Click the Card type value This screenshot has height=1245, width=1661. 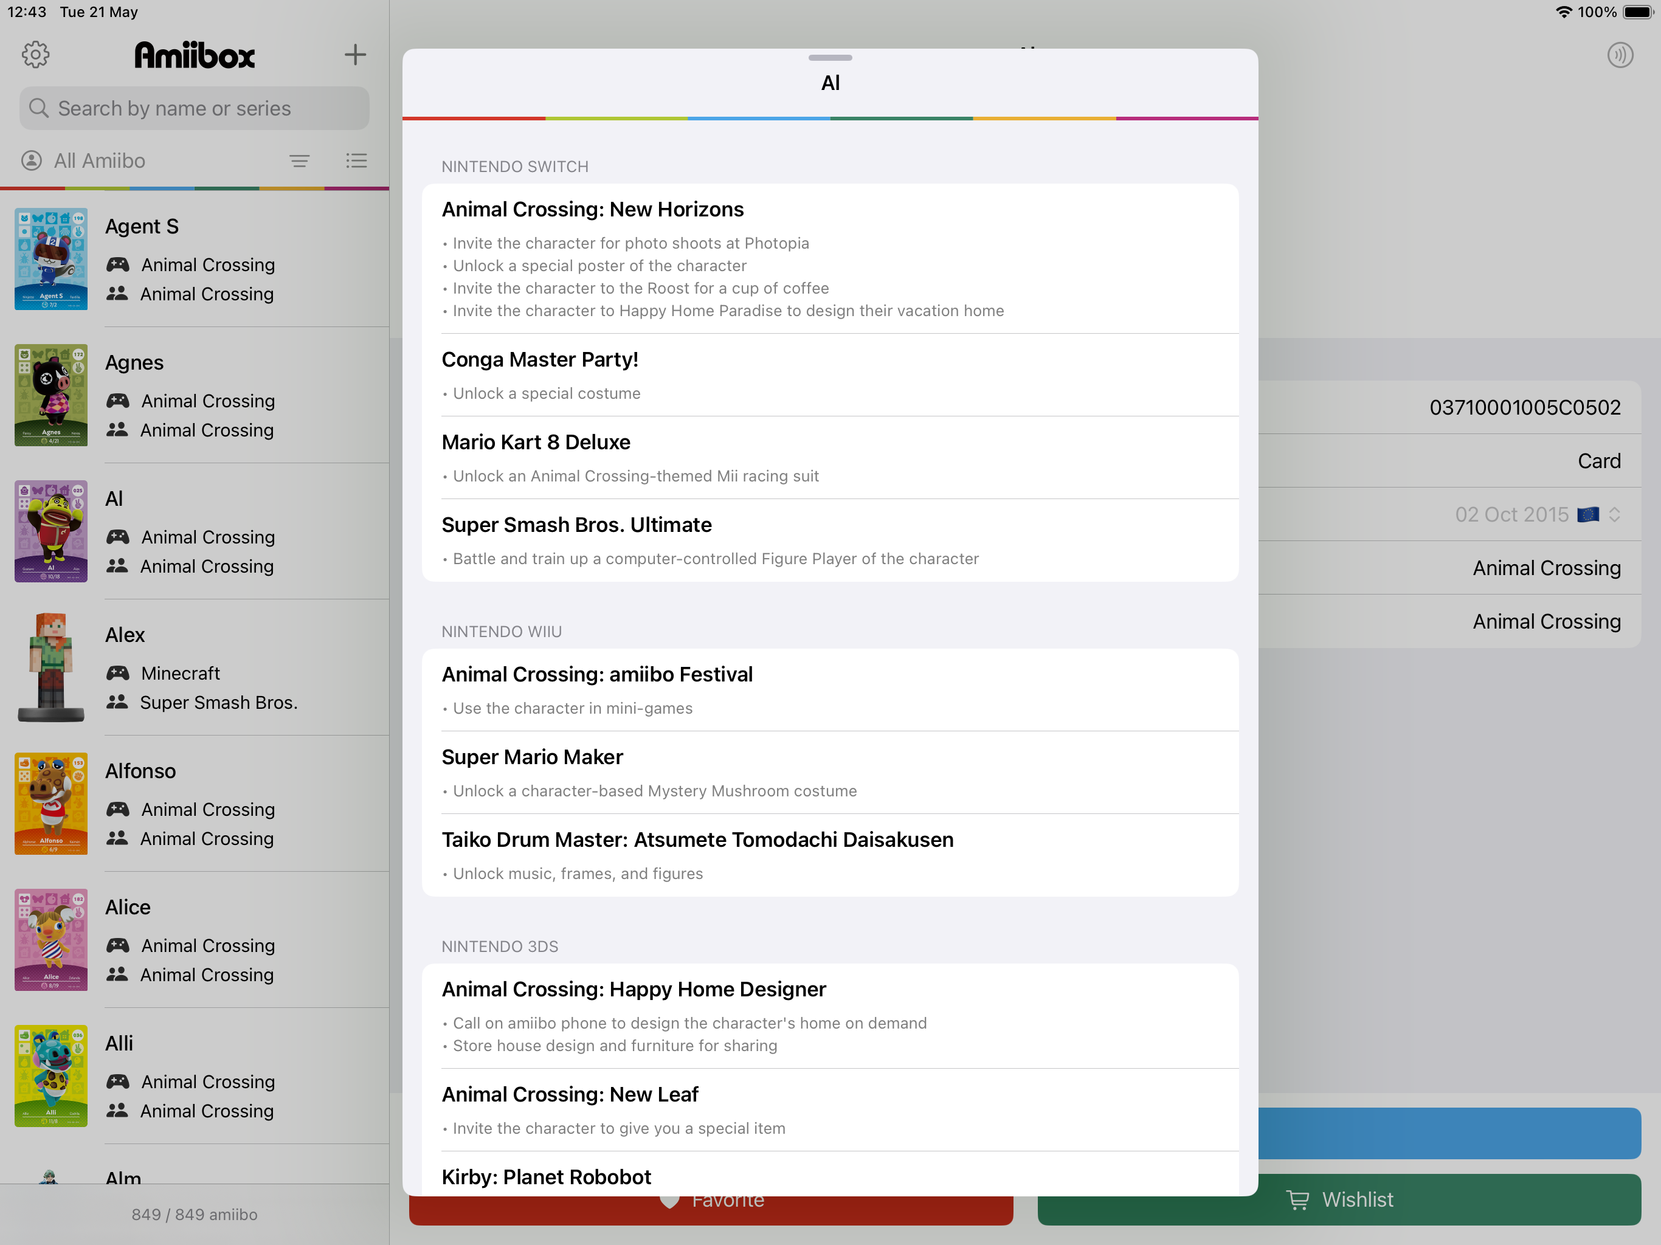1598,461
